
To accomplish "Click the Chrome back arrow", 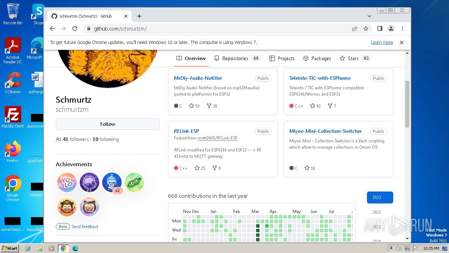I will [x=52, y=28].
